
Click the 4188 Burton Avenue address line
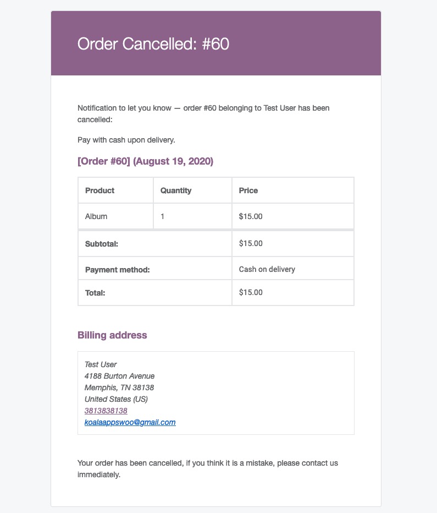pos(119,376)
